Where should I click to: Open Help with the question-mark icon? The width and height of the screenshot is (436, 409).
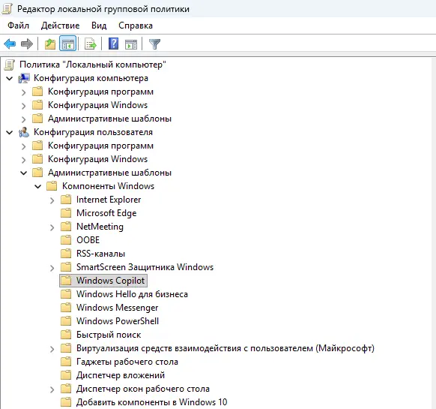[113, 44]
